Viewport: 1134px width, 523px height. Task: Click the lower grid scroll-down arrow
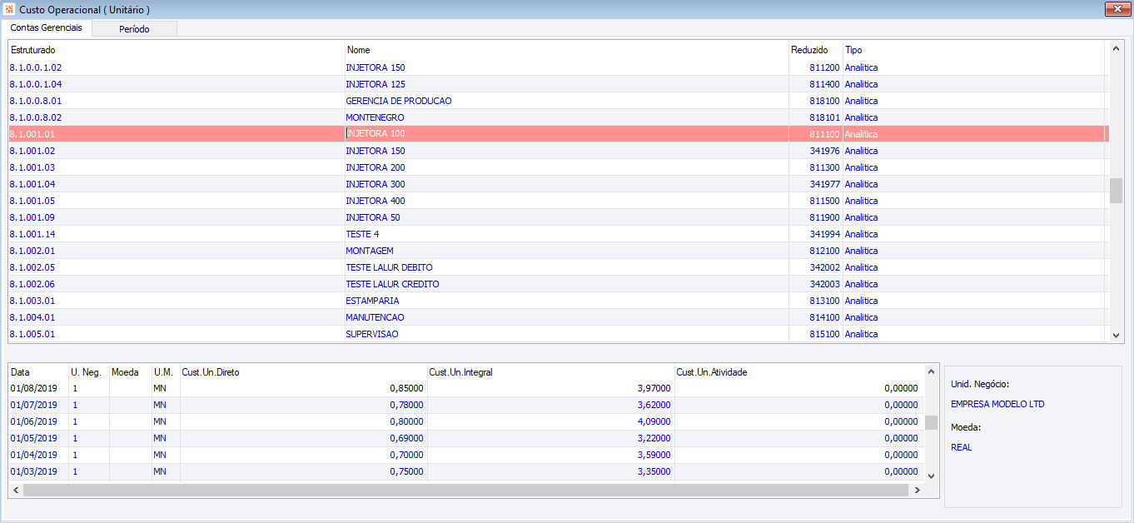pos(931,476)
